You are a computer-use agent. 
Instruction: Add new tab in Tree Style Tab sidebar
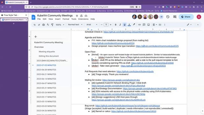click(x=14, y=24)
